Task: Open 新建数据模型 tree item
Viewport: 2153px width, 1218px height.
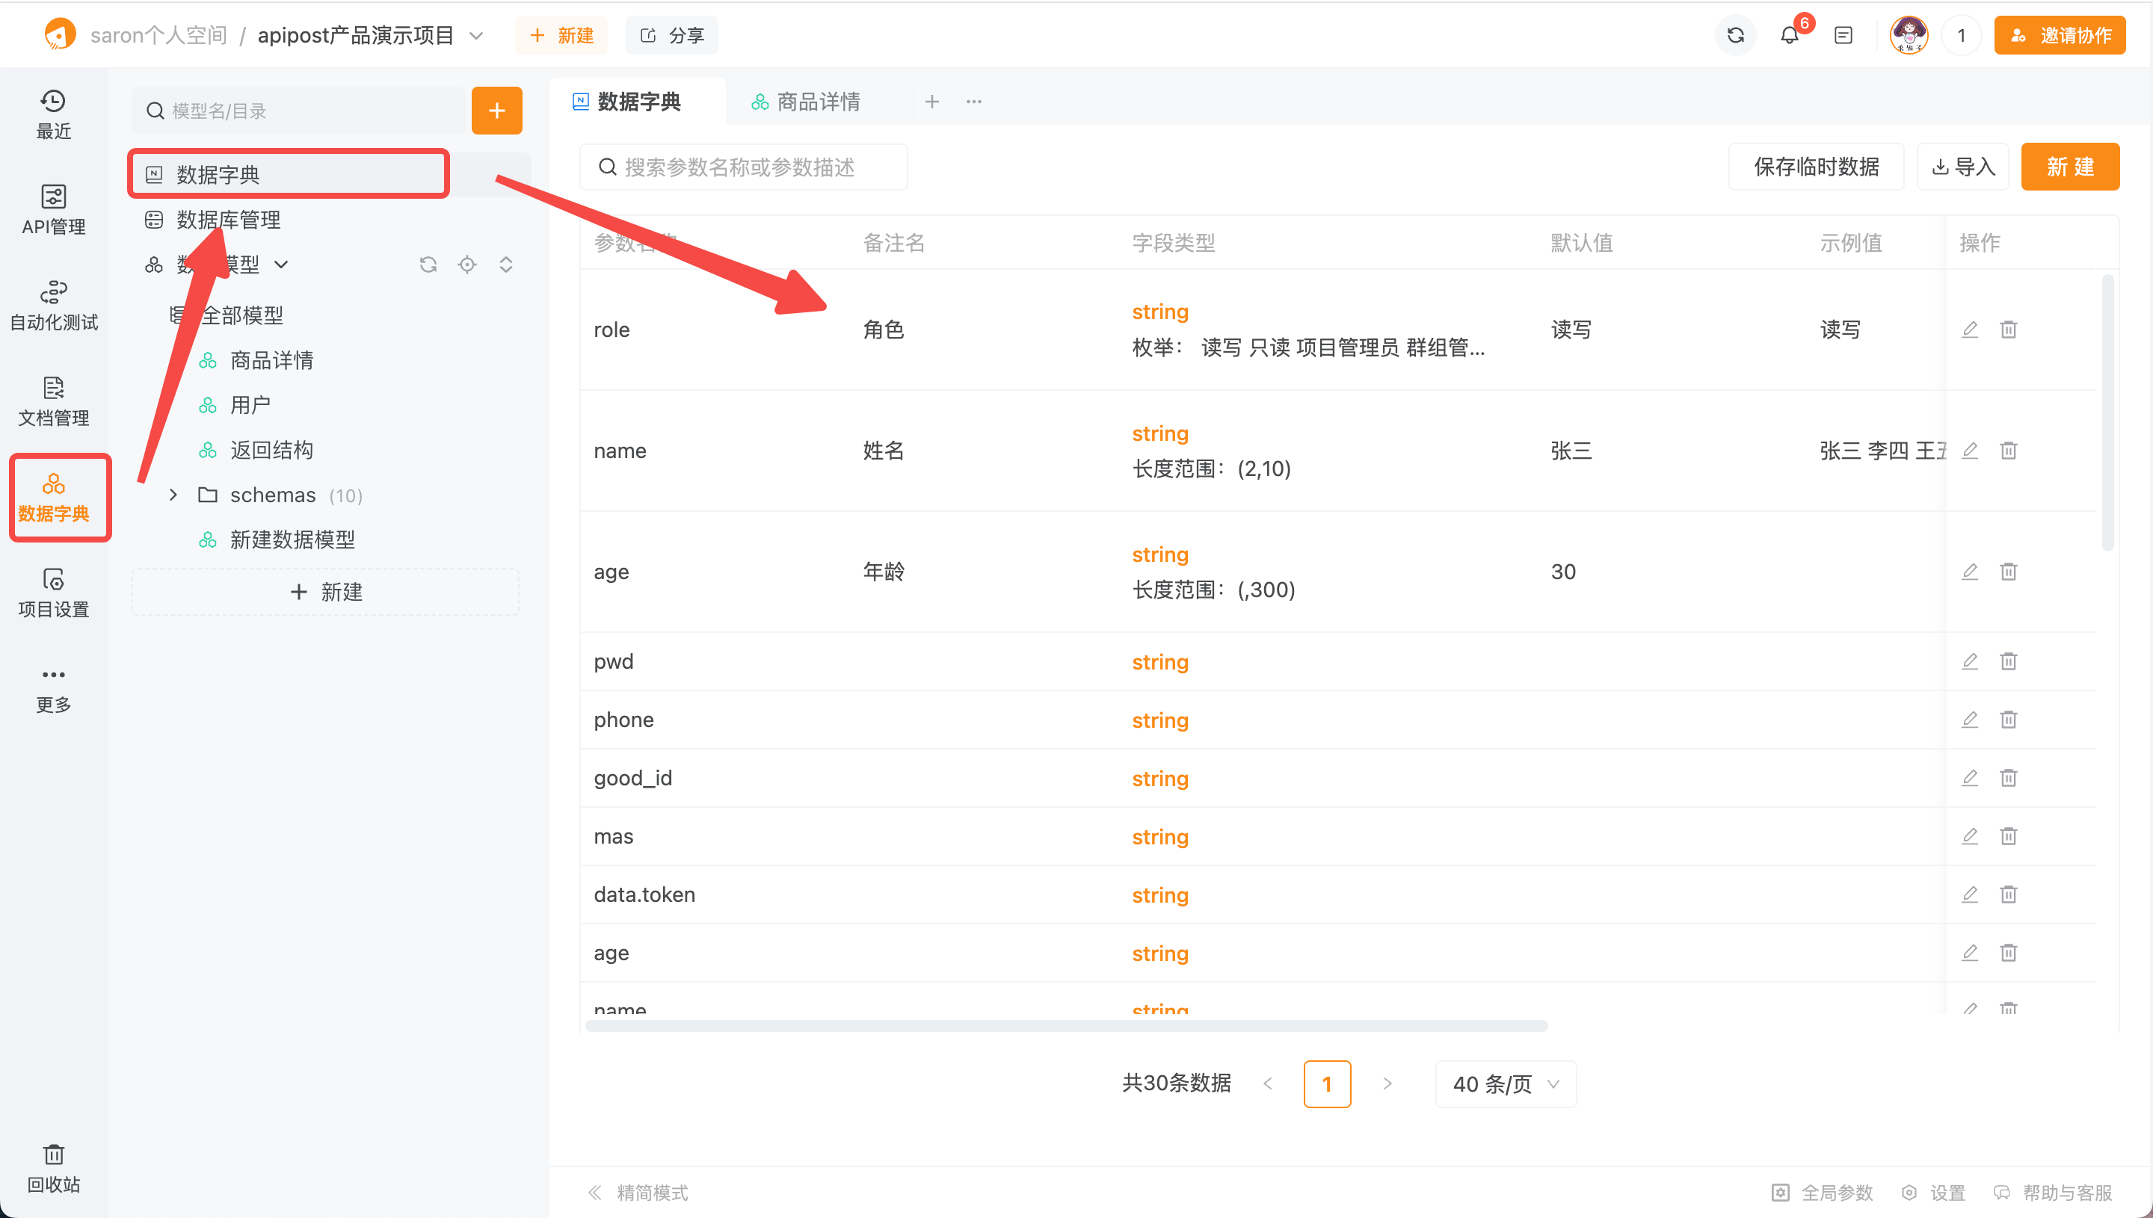Action: 293,540
